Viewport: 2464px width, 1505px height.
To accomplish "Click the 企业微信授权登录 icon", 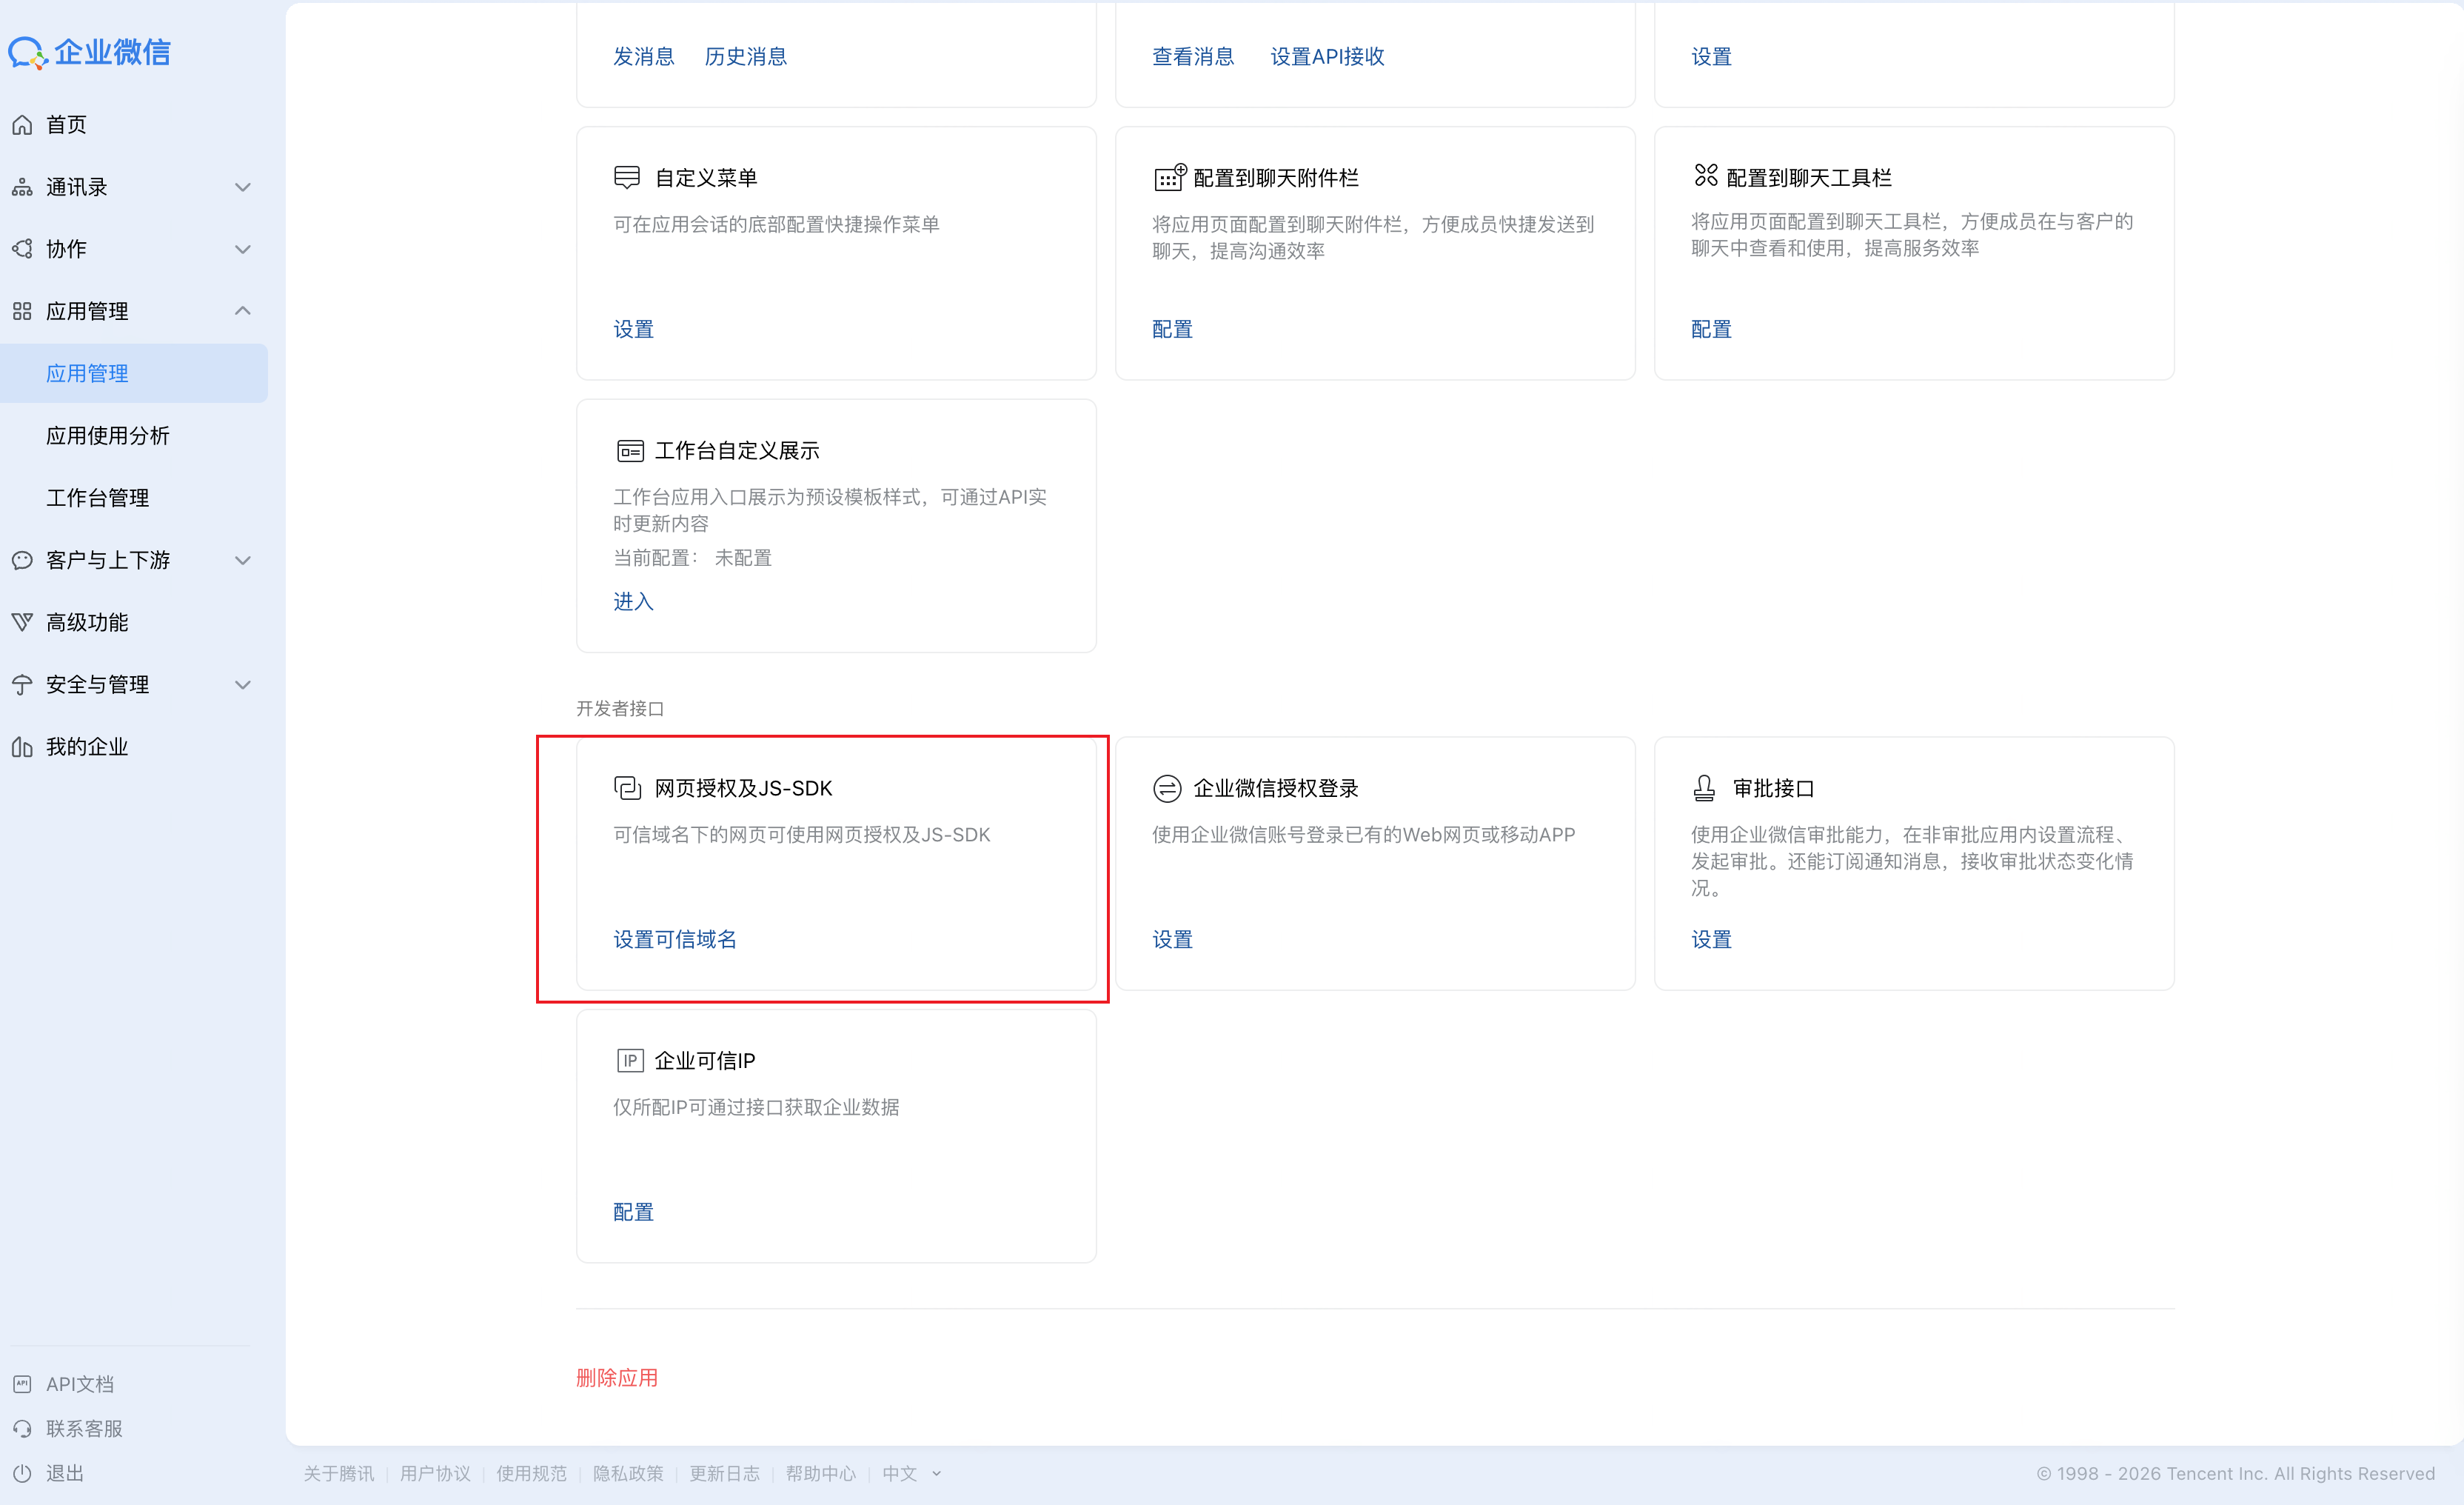I will click(1167, 789).
